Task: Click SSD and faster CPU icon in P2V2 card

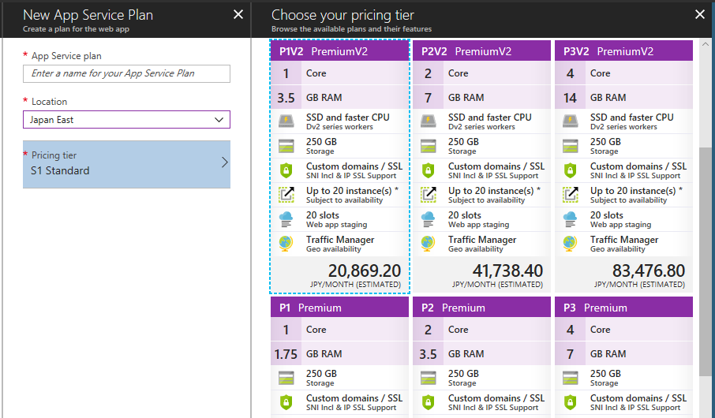Action: pos(429,121)
